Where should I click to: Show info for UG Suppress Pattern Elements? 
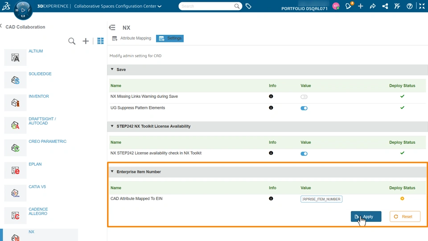[x=271, y=108]
